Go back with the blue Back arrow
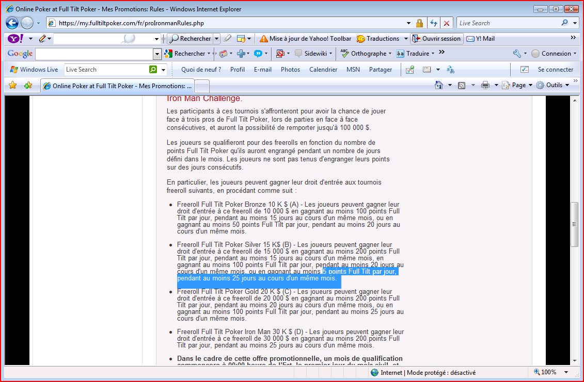This screenshot has height=382, width=584. click(12, 23)
